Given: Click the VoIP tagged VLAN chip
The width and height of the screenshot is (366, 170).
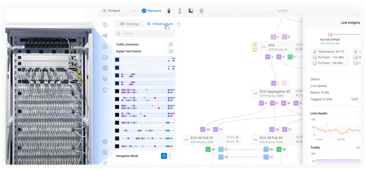Looking at the screenshot, I should pos(354,99).
